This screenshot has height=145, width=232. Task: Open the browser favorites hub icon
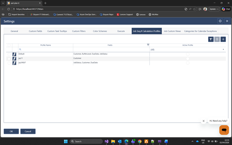(x=200, y=9)
